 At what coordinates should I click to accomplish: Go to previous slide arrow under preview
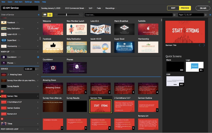pyautogui.click(x=200, y=45)
